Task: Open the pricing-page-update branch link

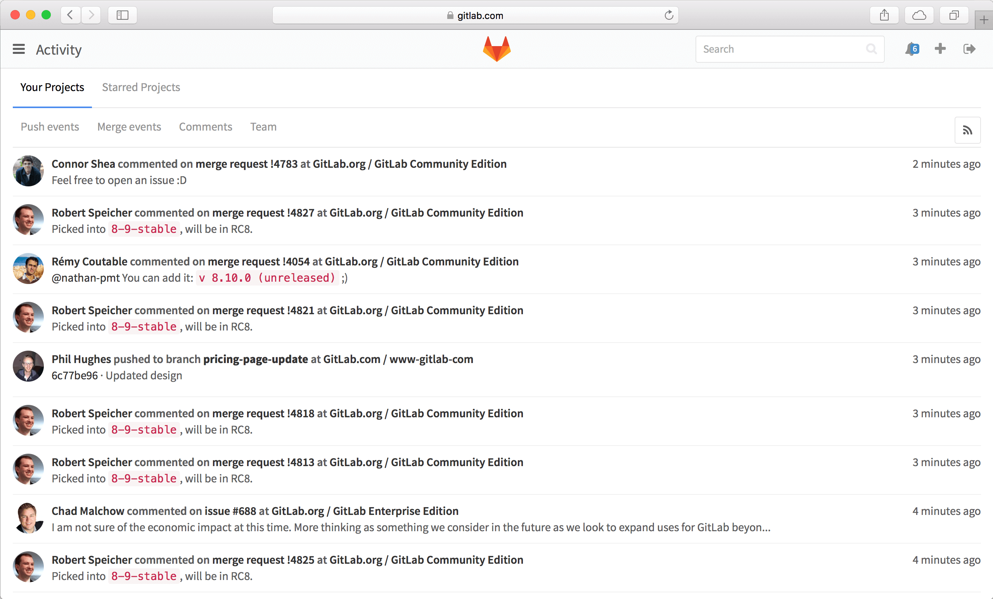Action: coord(255,360)
